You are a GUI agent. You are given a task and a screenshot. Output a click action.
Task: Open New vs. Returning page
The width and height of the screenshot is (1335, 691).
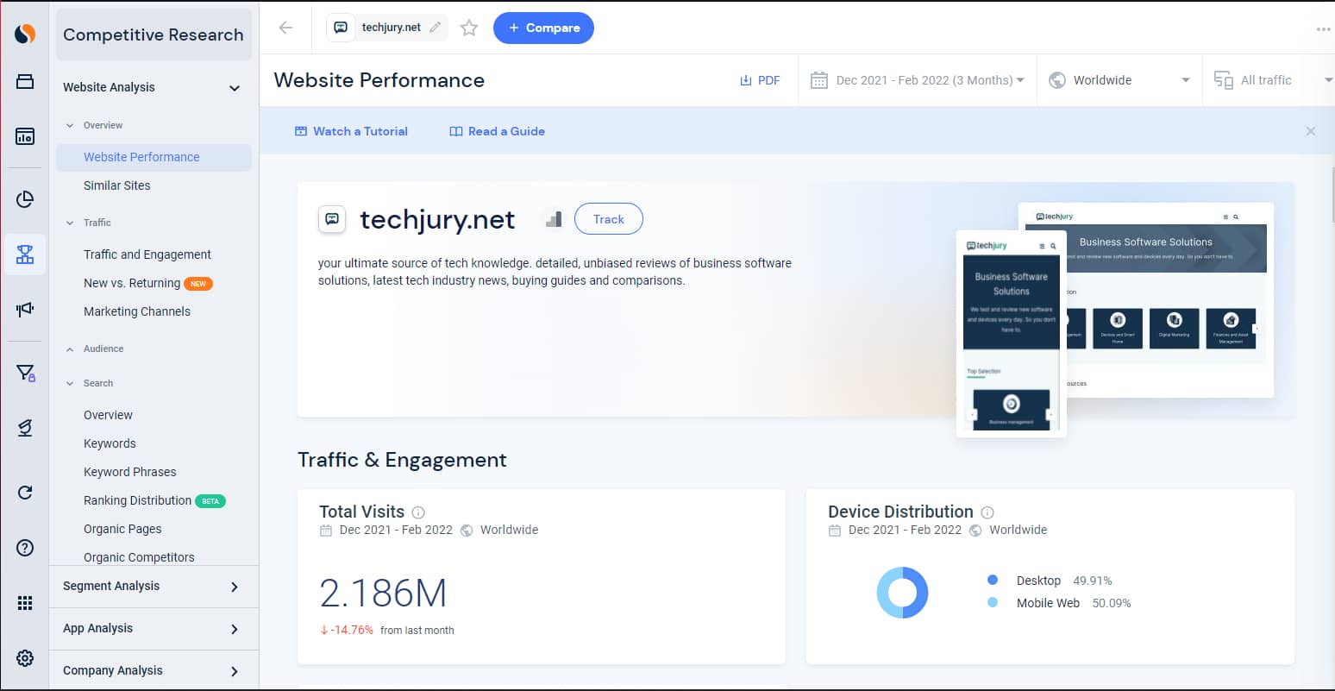point(132,283)
